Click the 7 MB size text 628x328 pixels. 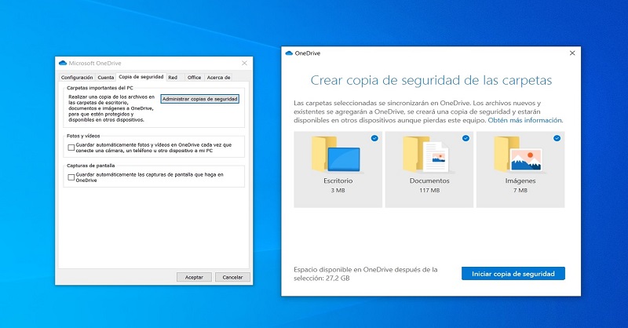tap(520, 190)
